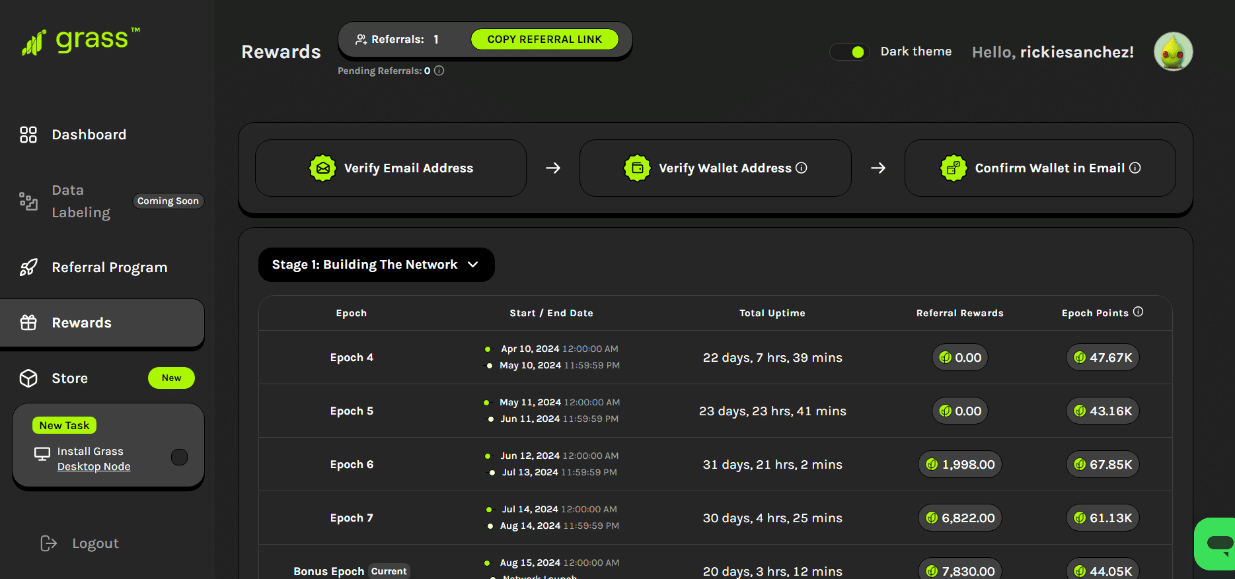Image resolution: width=1235 pixels, height=579 pixels.
Task: Click the Confirm Wallet in Email info icon
Action: point(1135,168)
